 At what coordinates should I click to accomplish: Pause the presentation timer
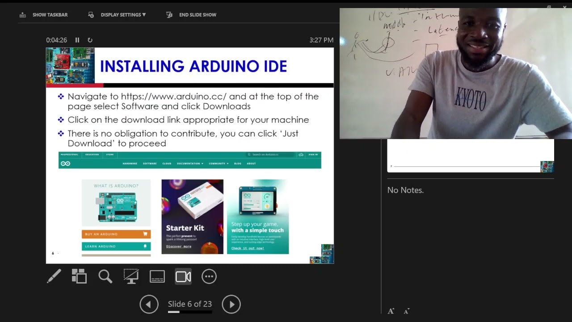(77, 40)
